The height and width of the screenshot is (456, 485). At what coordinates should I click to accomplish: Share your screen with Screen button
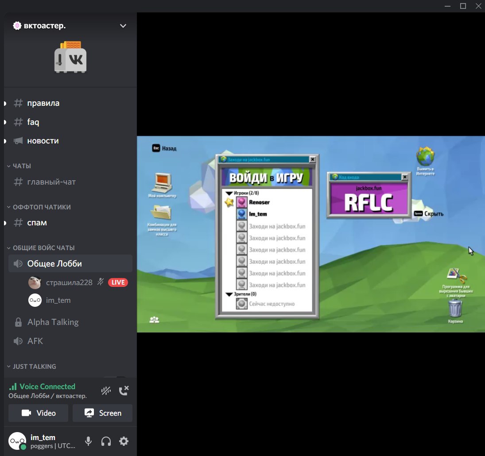[102, 413]
